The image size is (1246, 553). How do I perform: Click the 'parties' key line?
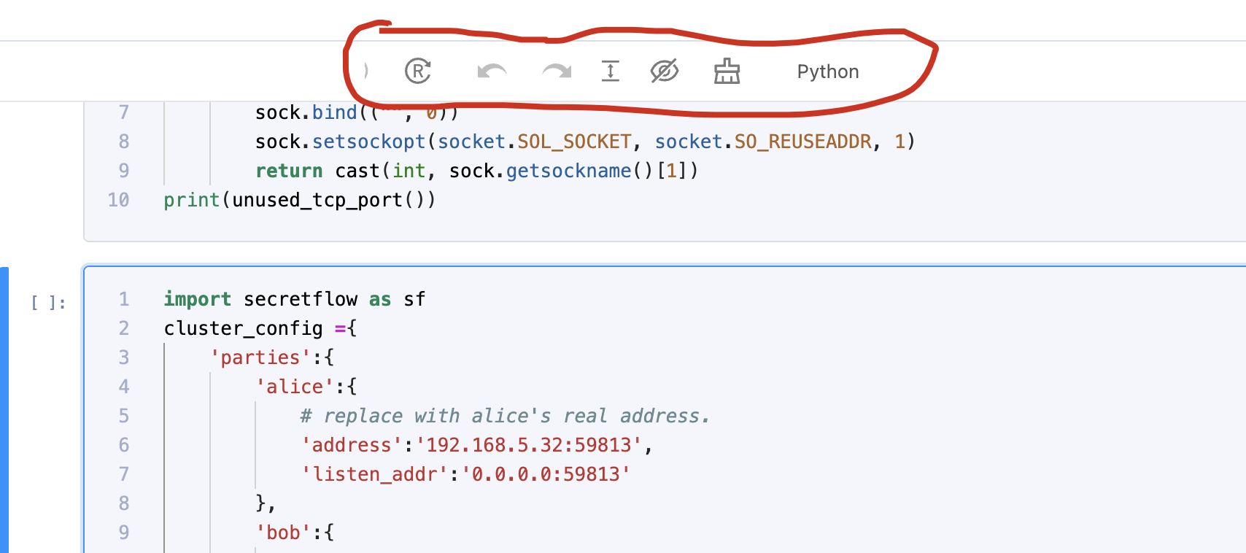click(x=271, y=357)
